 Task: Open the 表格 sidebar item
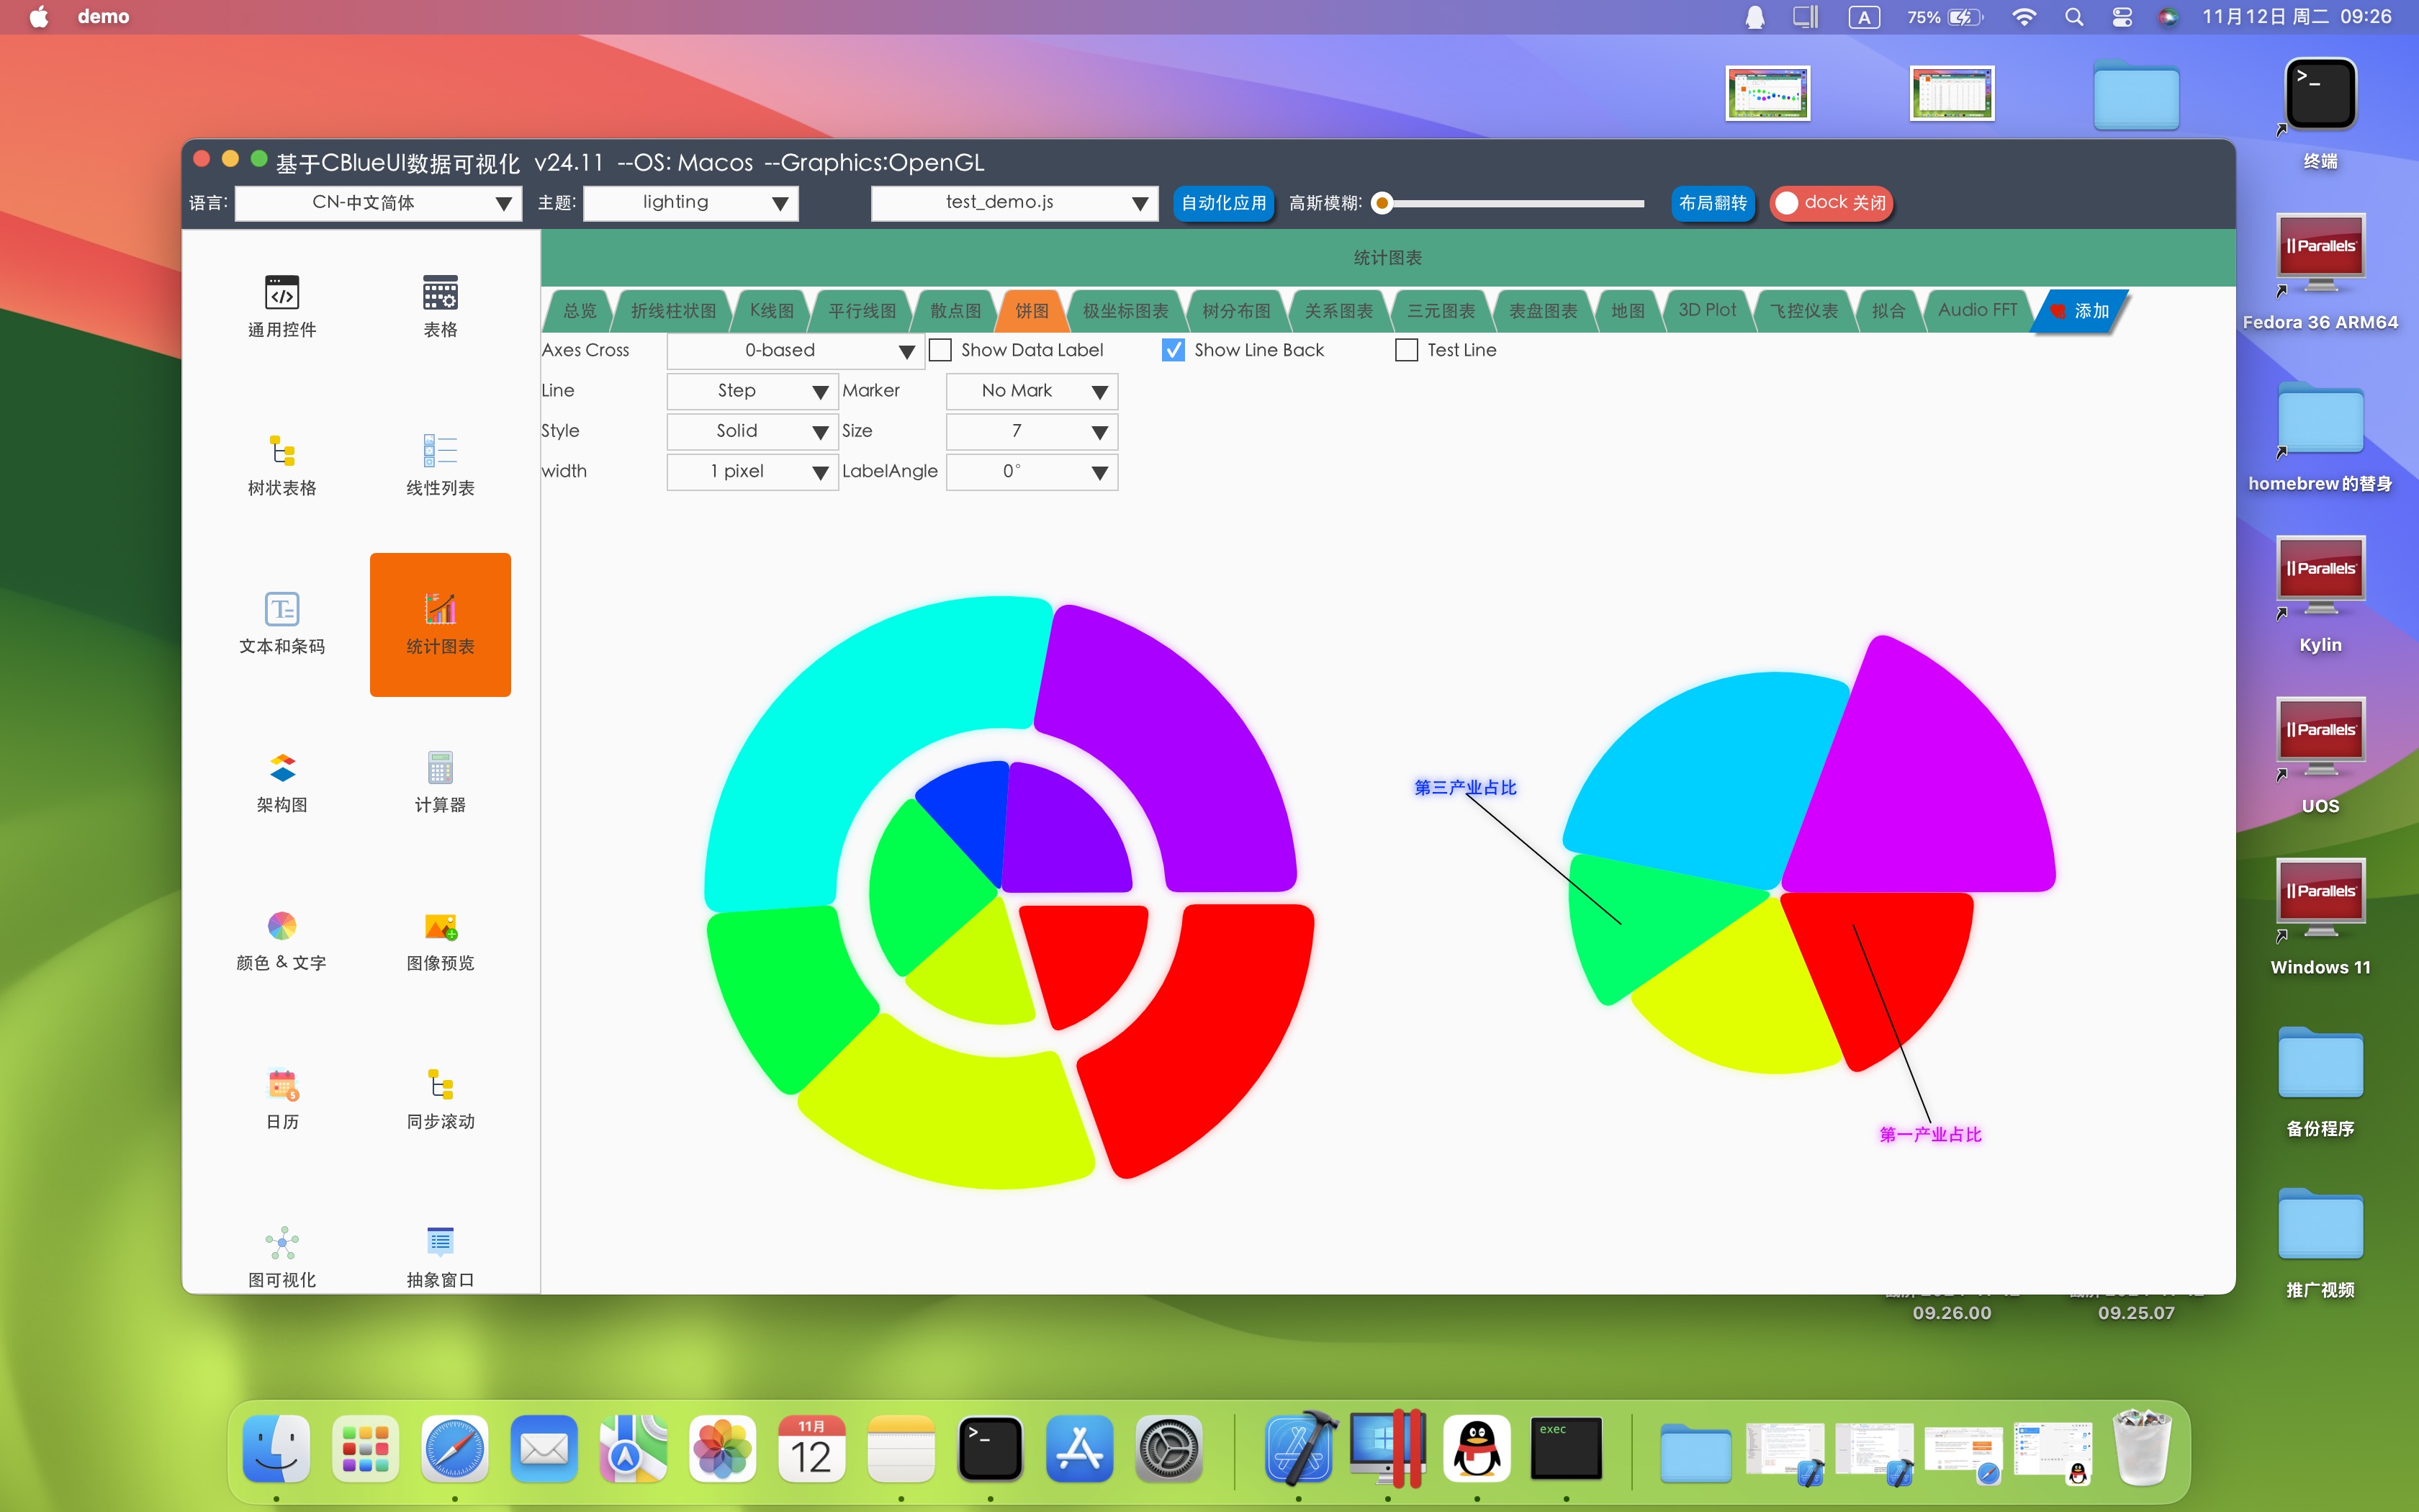tap(440, 306)
